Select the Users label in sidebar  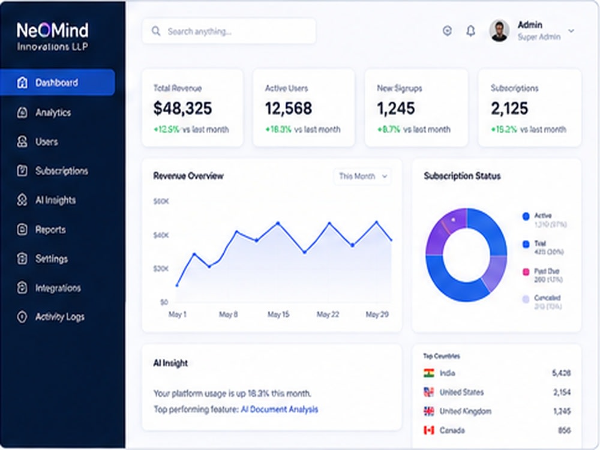(x=47, y=142)
